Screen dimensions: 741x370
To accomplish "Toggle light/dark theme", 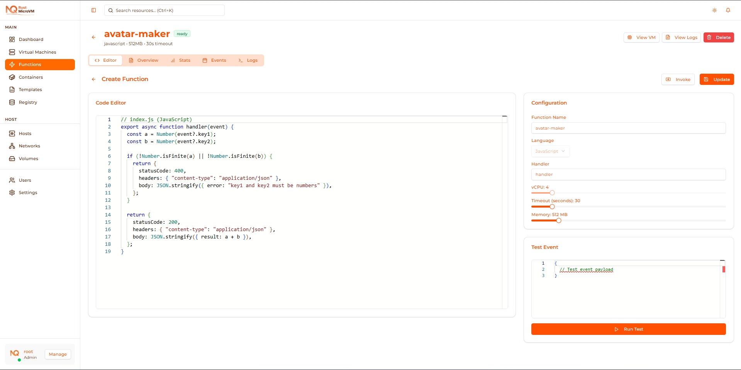I will 714,10.
